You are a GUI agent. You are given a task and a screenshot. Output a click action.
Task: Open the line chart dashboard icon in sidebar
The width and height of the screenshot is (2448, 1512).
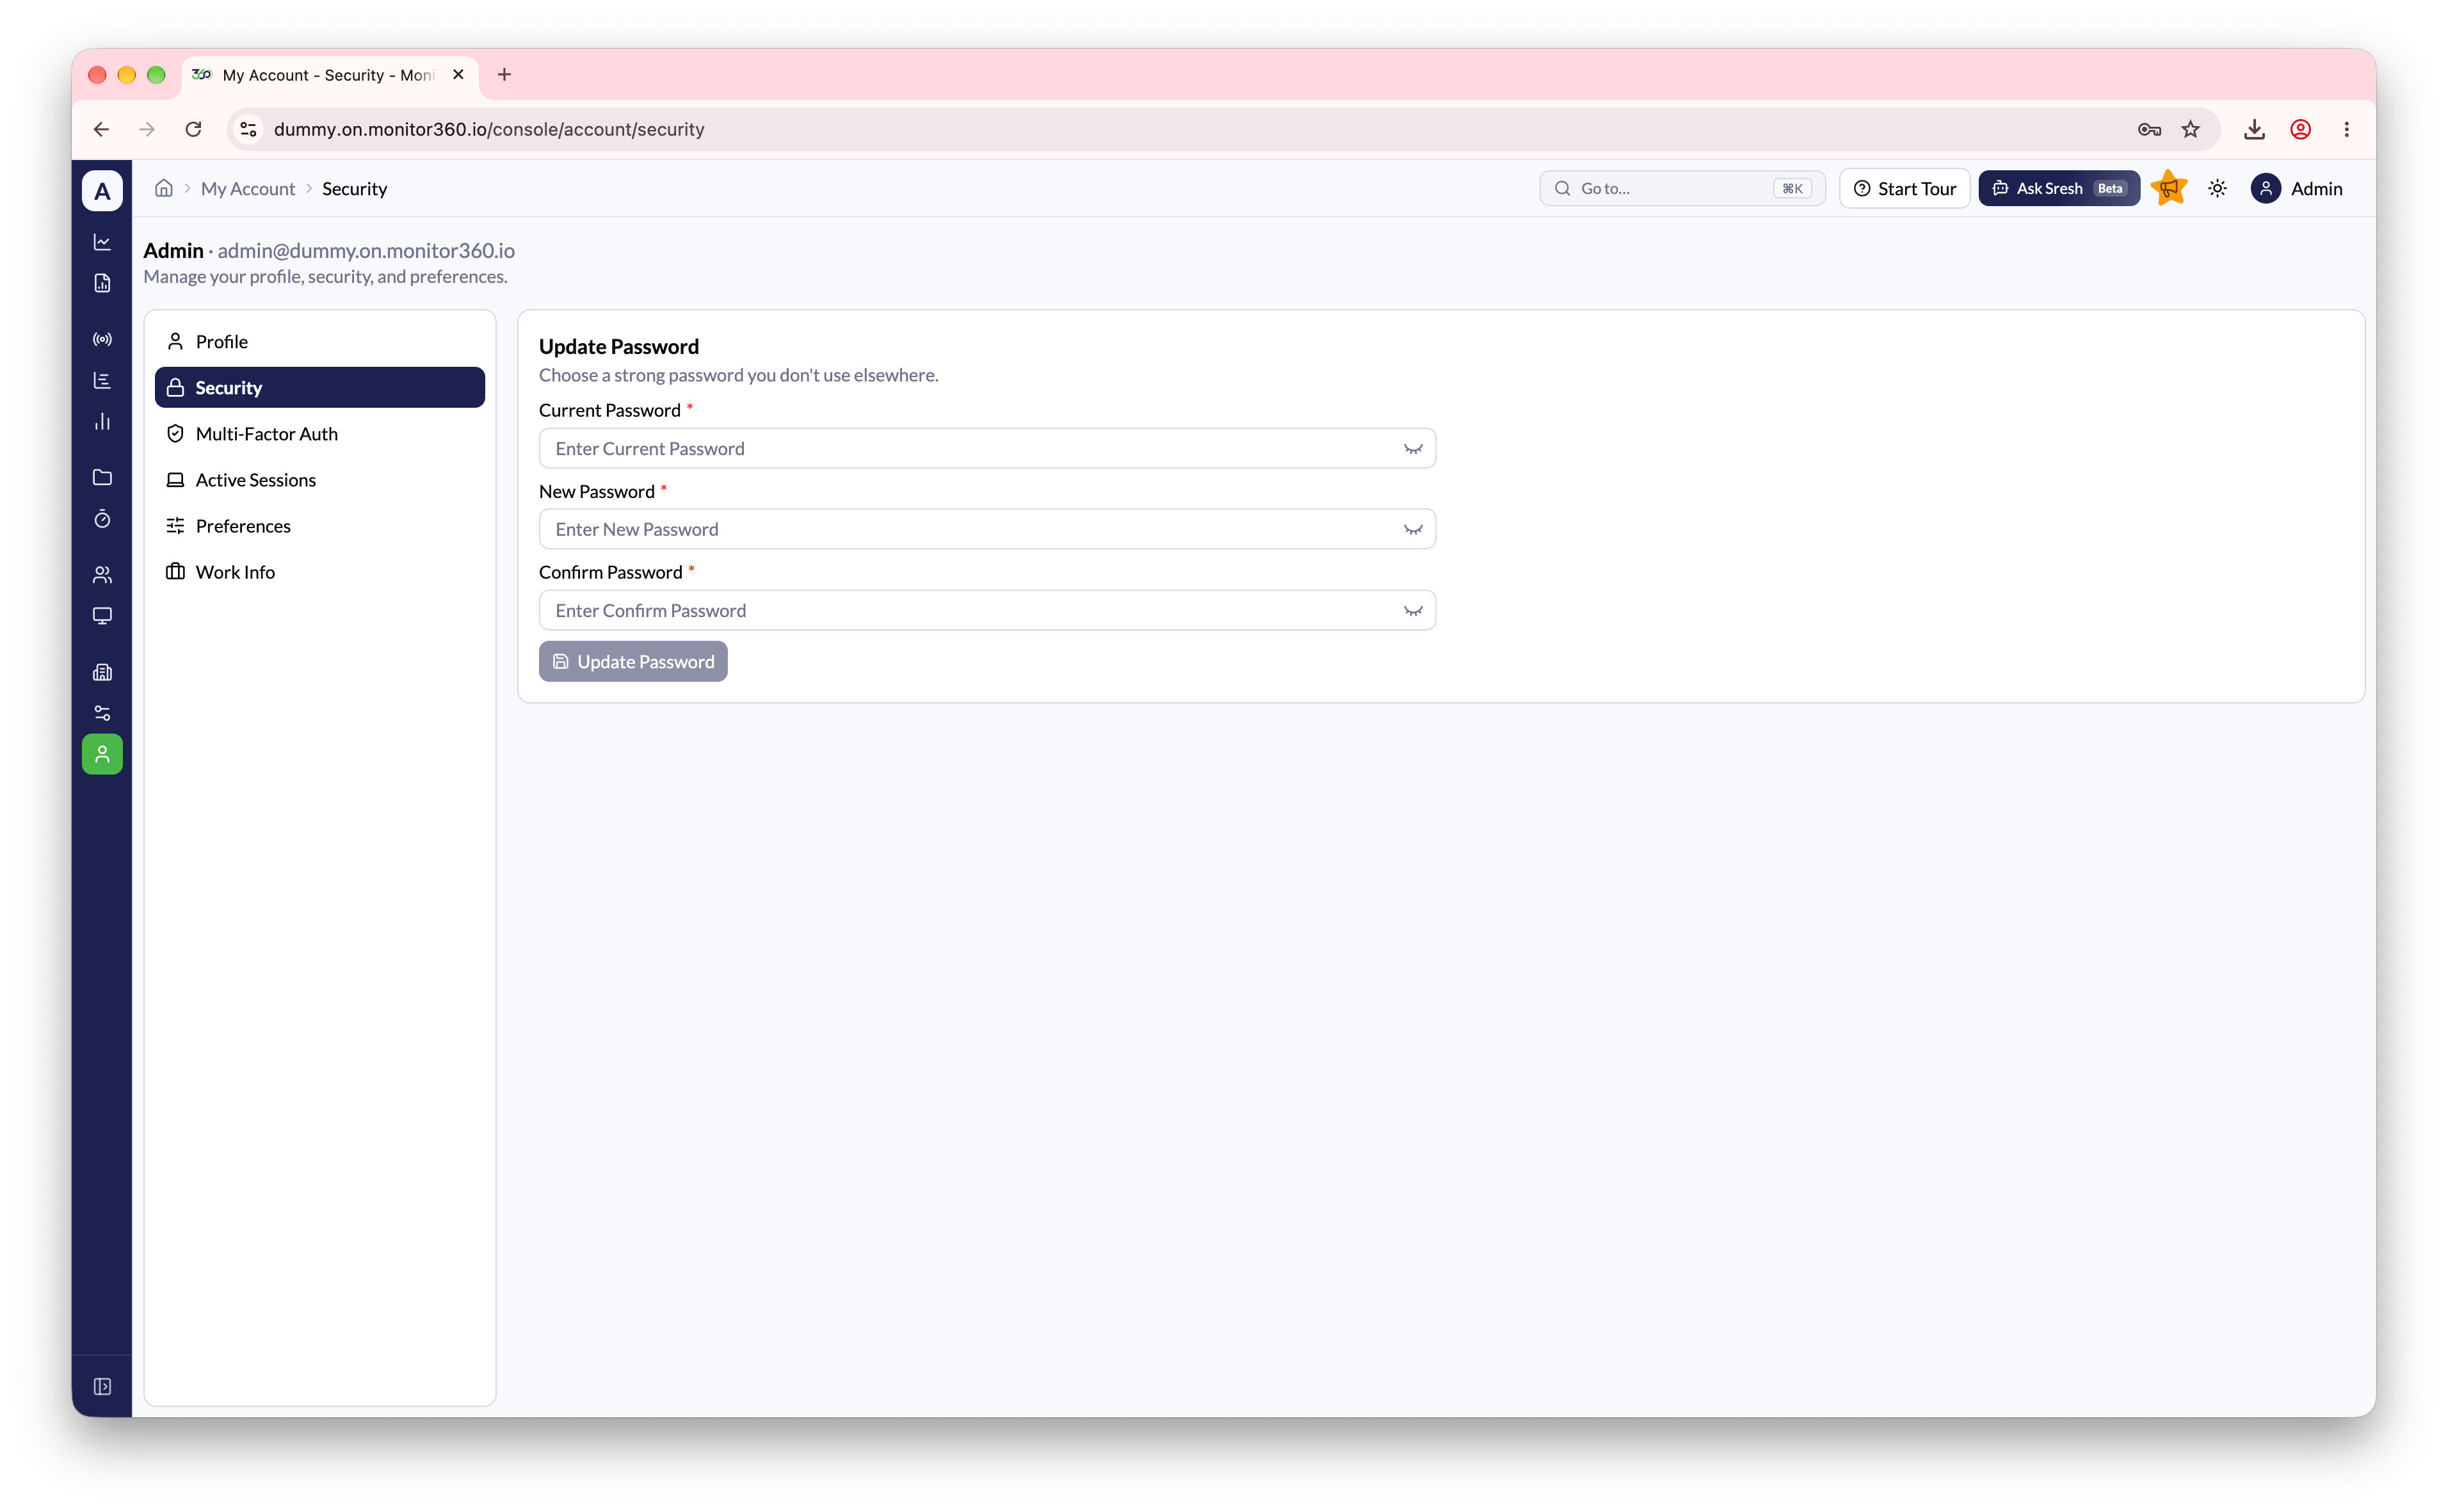(x=102, y=242)
